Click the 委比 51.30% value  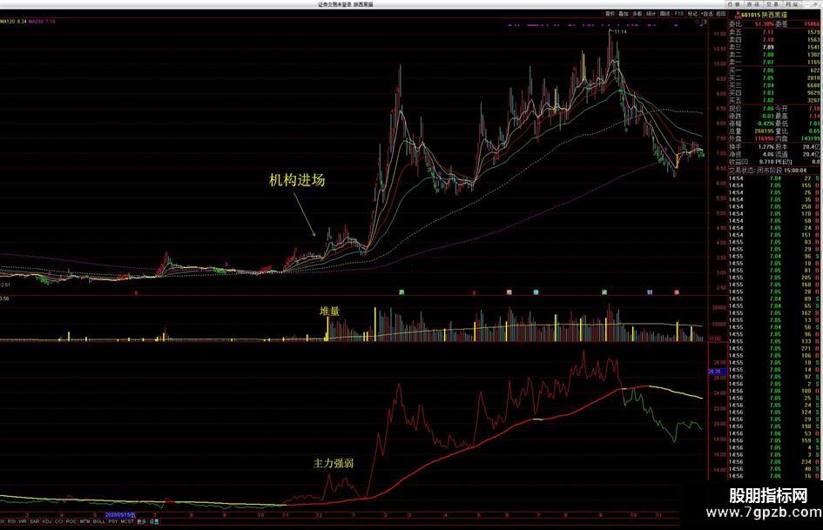(765, 24)
